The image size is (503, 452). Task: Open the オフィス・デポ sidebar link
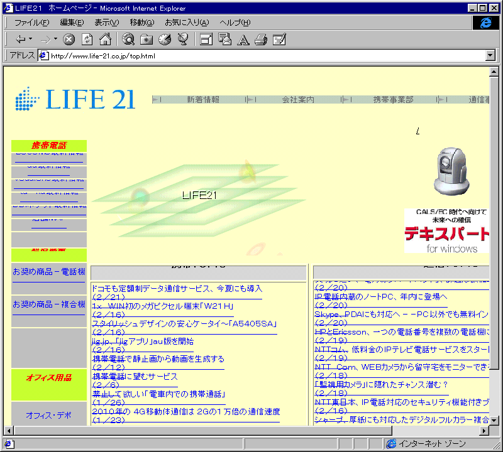tap(49, 416)
